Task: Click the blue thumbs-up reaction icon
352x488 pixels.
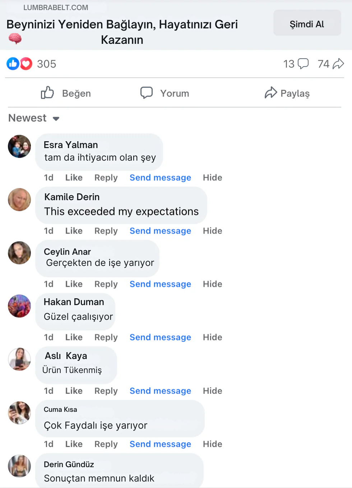Action: pyautogui.click(x=13, y=64)
